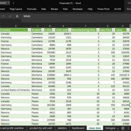Image resolution: width=131 pixels, height=131 pixels.
Task: Select column H header
Action: pos(122,26)
